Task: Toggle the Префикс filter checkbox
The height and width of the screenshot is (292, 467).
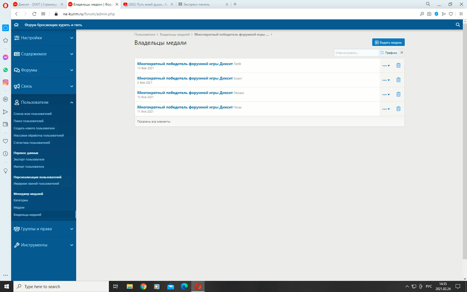Action: (382, 53)
